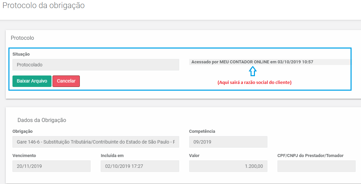Click the blue upward arrow annotation

[x=253, y=72]
